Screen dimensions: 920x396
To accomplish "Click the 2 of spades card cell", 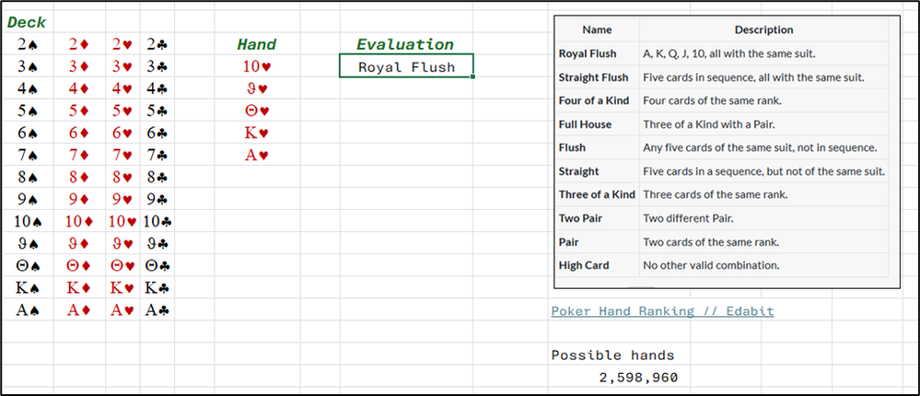I will (28, 44).
